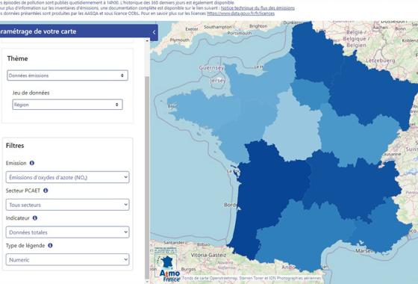The image size is (418, 284).
Task: Collapse the map settings panel chevron
Action: pos(154,32)
